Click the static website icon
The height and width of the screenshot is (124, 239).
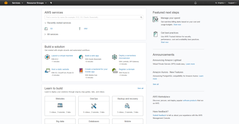[x=47, y=71]
